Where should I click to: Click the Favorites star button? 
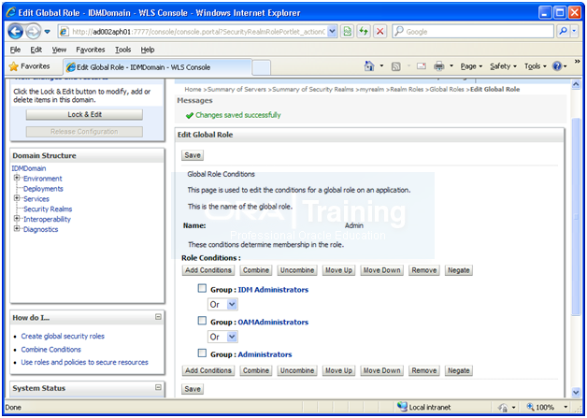[29, 66]
